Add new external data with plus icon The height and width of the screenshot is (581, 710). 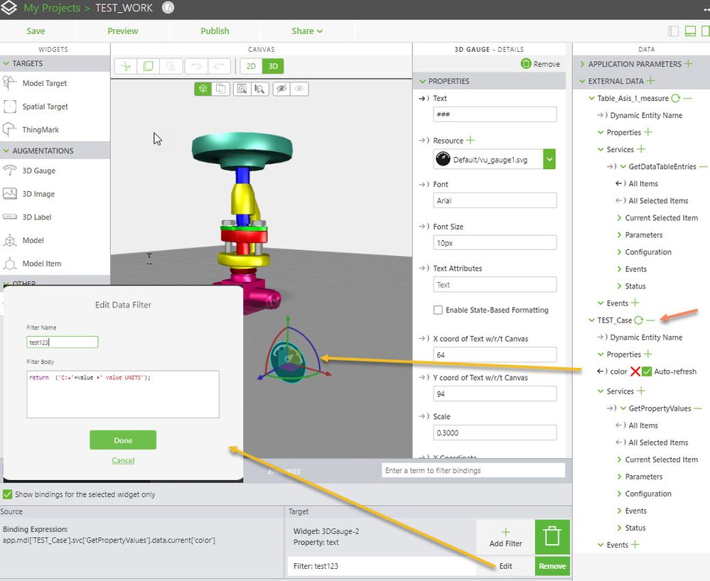(651, 81)
